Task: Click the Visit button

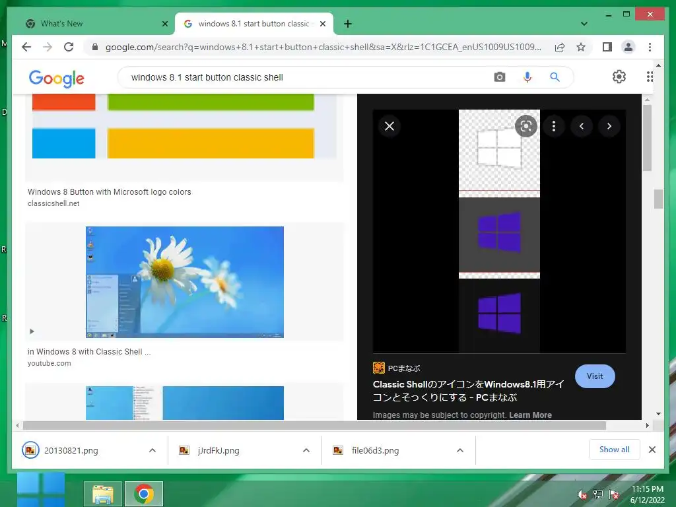Action: coord(595,376)
